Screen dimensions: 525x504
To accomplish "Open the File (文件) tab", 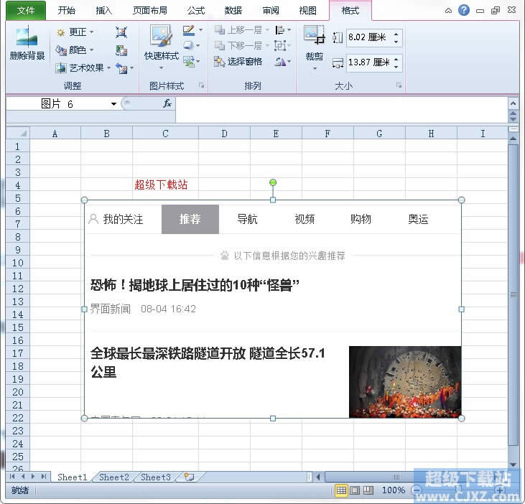I will coord(25,10).
